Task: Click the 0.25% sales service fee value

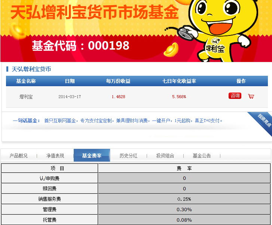Action: pyautogui.click(x=184, y=199)
